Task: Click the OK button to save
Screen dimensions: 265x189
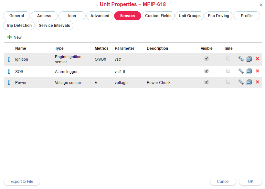Action: 250,182
